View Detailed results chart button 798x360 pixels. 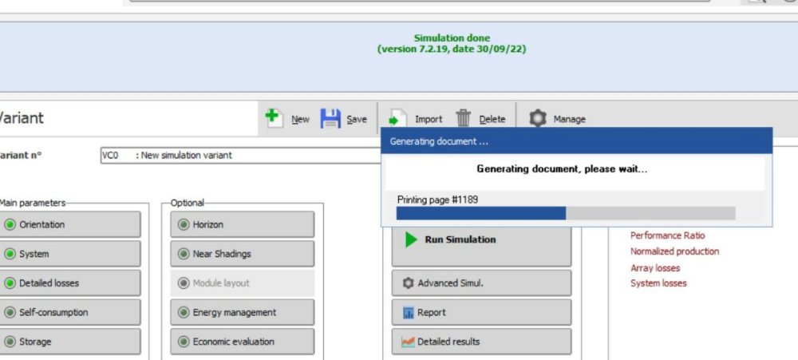(x=481, y=342)
